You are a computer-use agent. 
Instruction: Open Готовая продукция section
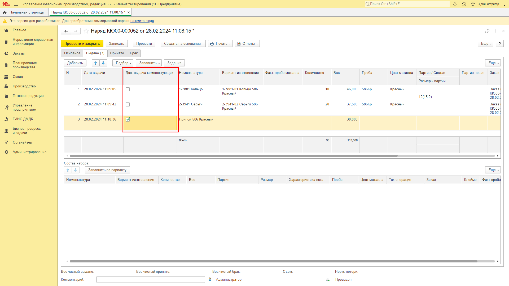click(28, 96)
